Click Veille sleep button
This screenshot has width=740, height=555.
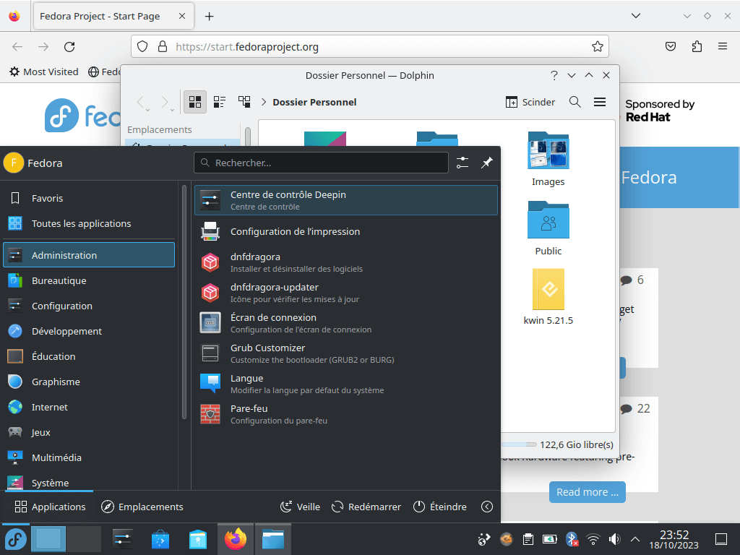tap(300, 507)
